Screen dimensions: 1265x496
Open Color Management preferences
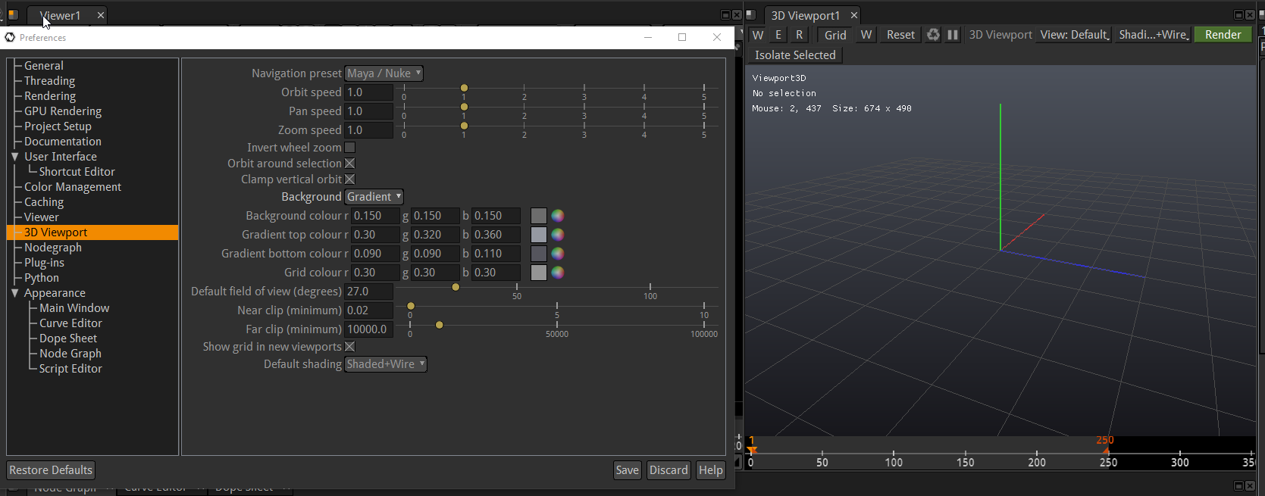pos(73,187)
